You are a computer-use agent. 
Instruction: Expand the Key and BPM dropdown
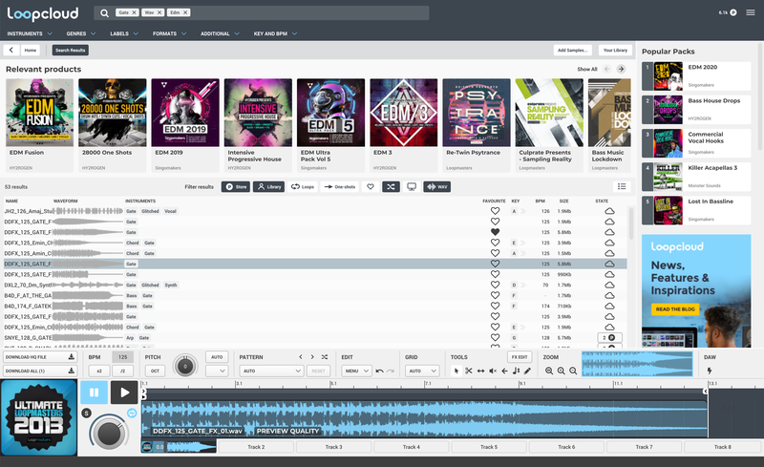[275, 33]
